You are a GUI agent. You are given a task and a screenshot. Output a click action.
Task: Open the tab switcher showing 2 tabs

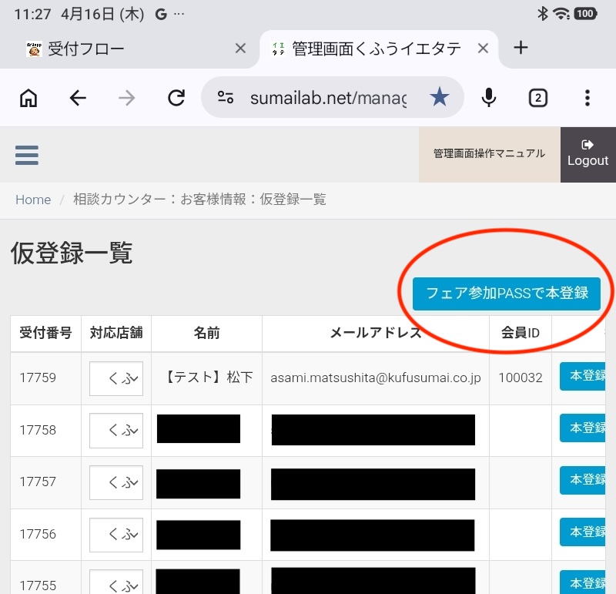coord(537,97)
